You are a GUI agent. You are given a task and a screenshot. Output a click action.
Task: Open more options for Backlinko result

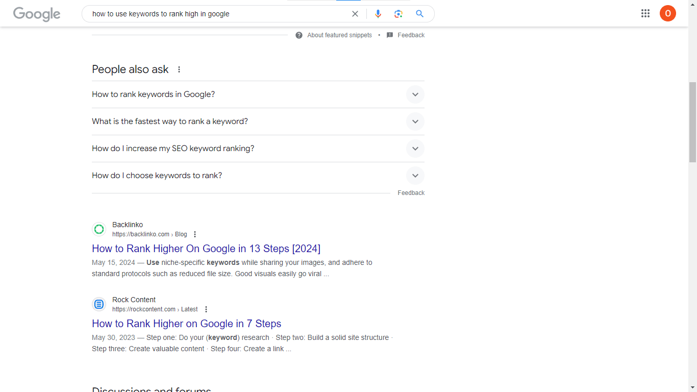[x=195, y=234]
